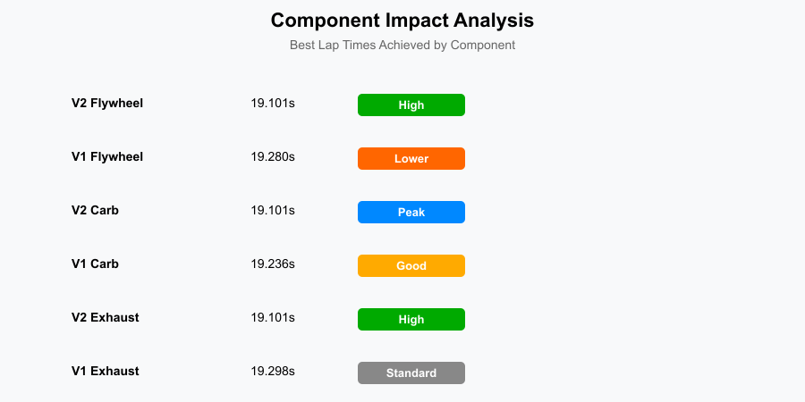Click the V2 Flywheel label
This screenshot has height=402, width=805.
tap(107, 104)
